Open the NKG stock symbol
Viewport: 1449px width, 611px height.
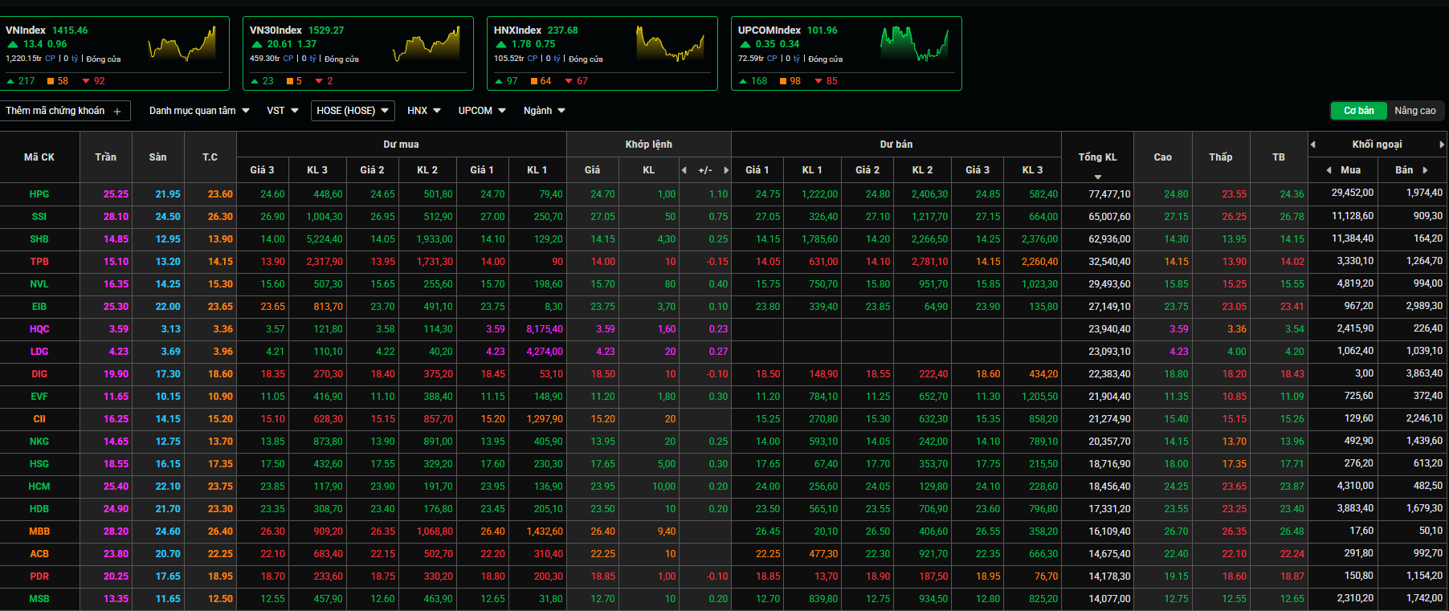point(39,442)
